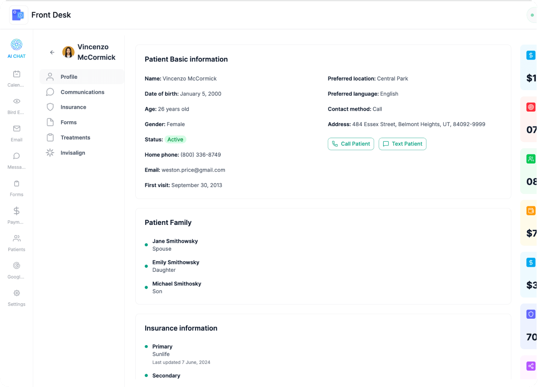This screenshot has width=538, height=387.
Task: Open Settings gear in sidebar
Action: [x=16, y=293]
